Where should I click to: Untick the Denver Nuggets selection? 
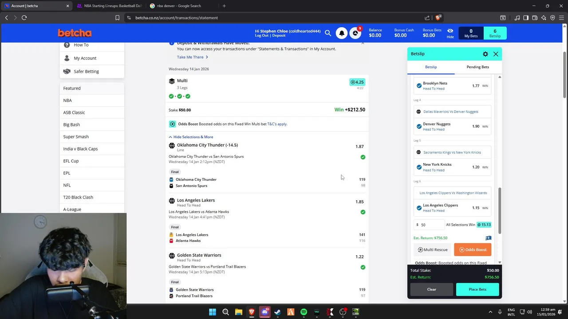pyautogui.click(x=419, y=127)
